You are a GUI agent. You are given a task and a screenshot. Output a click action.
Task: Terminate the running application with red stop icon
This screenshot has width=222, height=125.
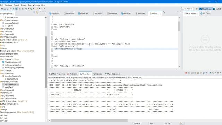tap(186, 73)
